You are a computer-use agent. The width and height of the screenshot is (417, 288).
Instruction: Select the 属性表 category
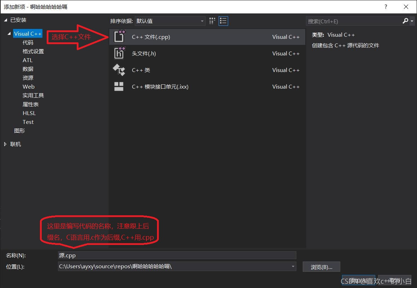coord(30,104)
